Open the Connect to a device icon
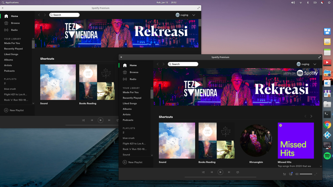The image size is (333, 187). coord(290,174)
